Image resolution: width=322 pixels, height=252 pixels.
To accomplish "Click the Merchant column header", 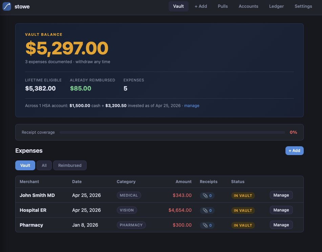I will [29, 182].
